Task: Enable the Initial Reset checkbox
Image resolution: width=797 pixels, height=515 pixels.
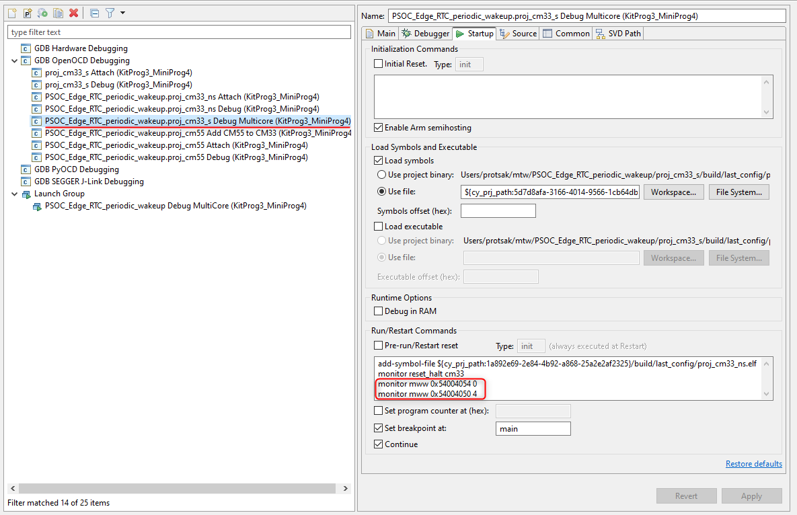Action: (378, 64)
